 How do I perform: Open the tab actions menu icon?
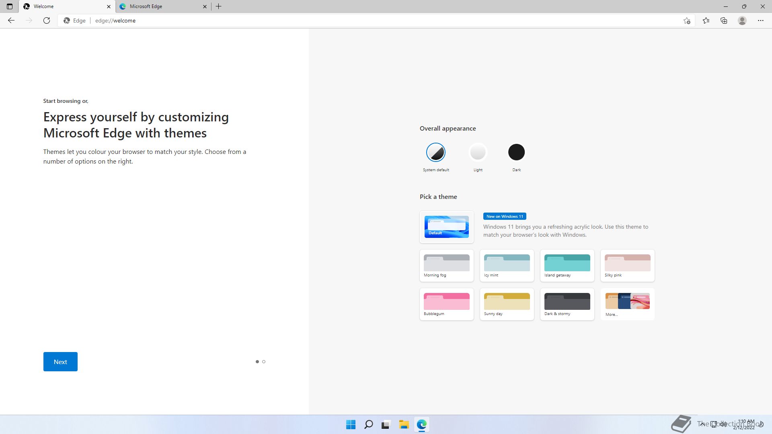tap(10, 6)
